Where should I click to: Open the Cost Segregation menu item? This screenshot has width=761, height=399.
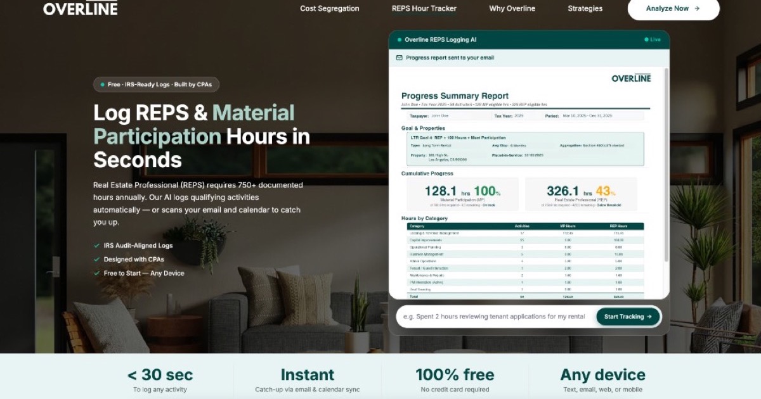click(x=330, y=8)
